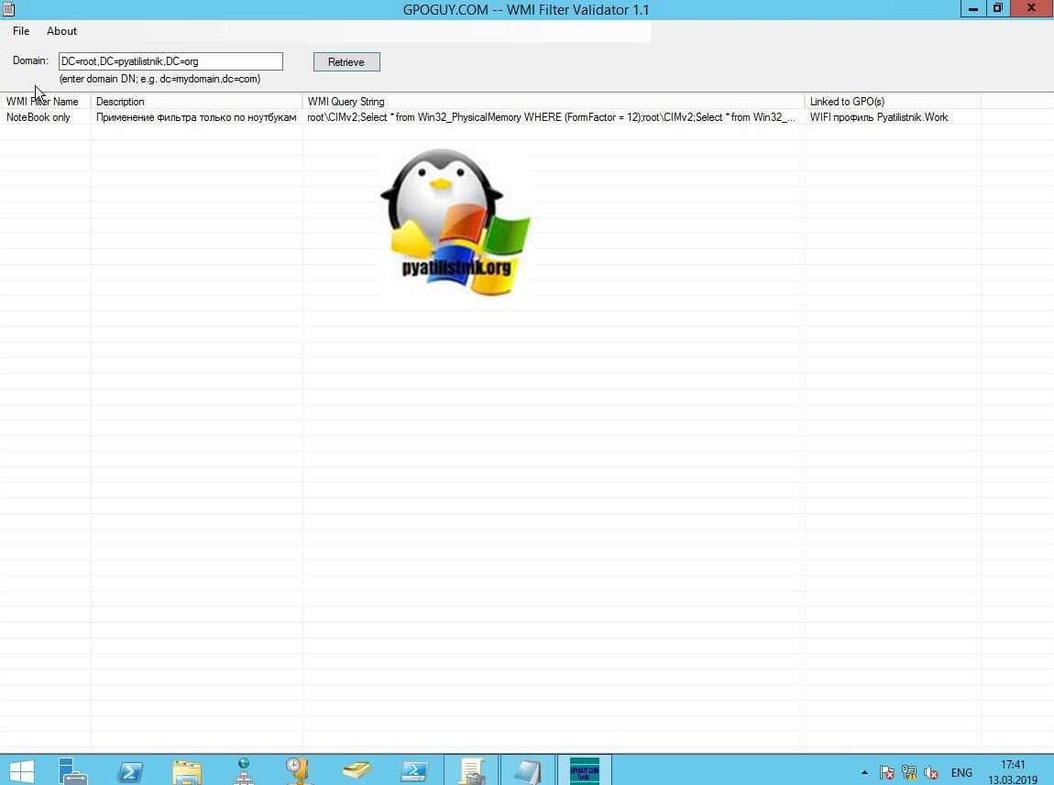Click the Action Center flag tray icon
The image size is (1054, 785).
(x=886, y=772)
